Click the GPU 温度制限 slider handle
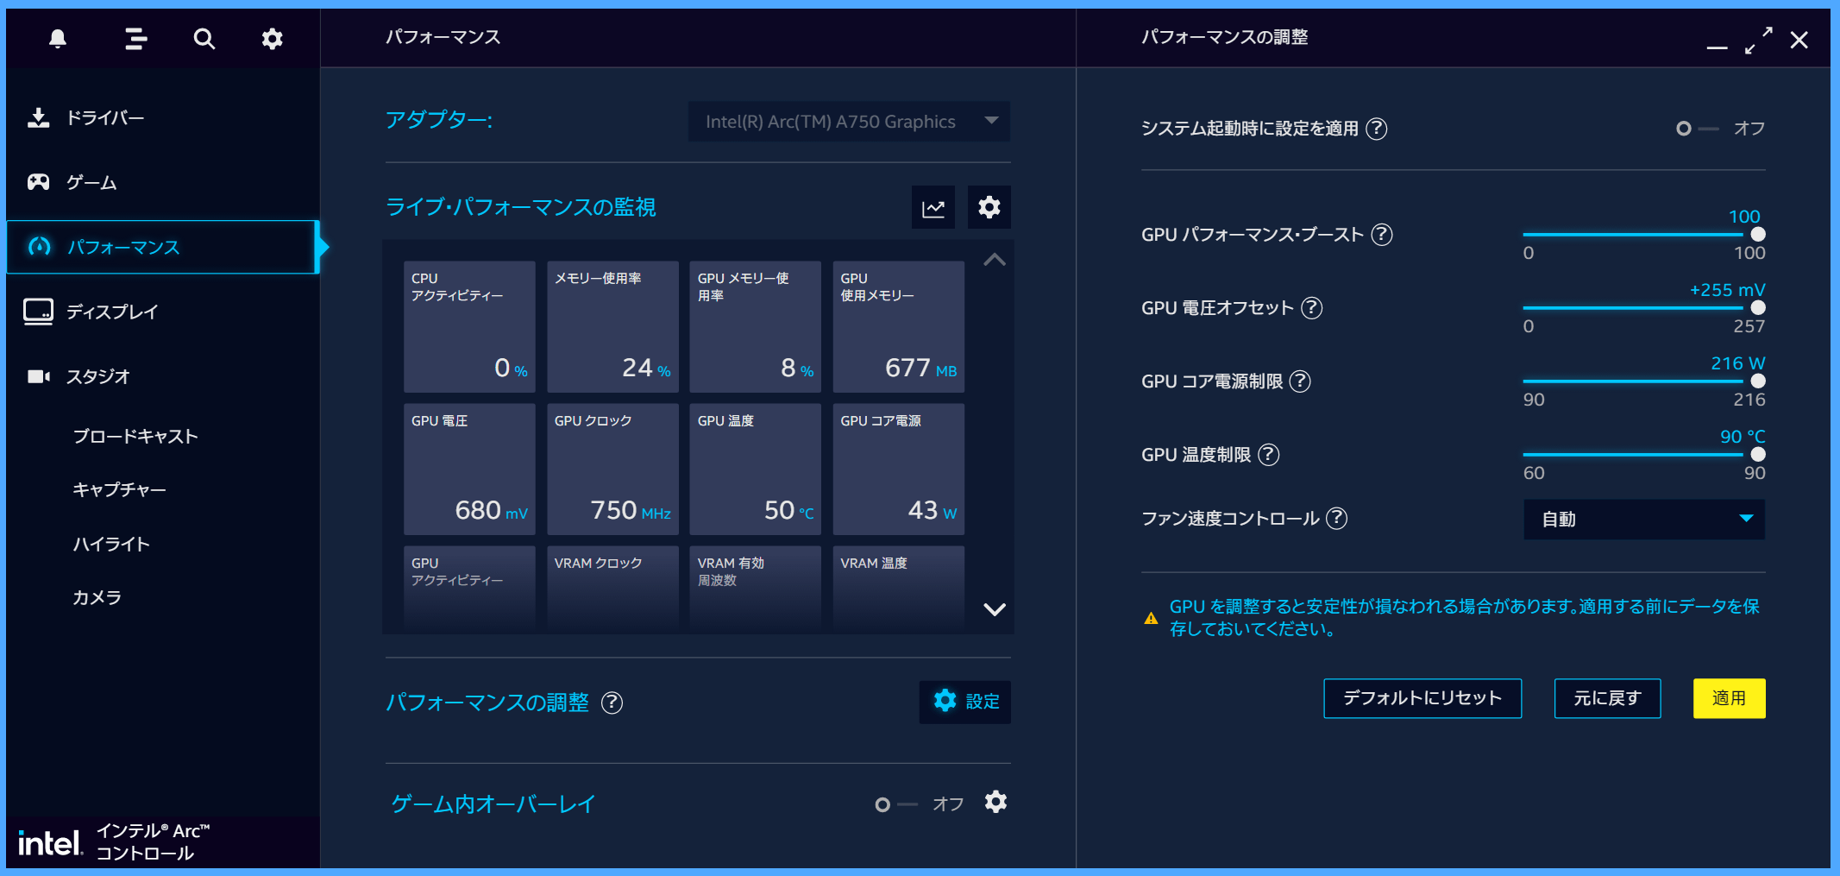This screenshot has width=1840, height=876. point(1758,455)
